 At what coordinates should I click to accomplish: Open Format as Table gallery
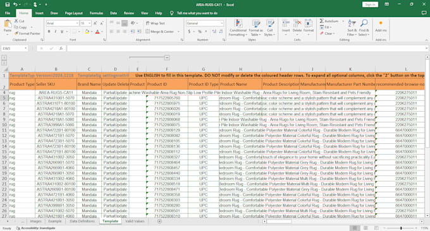(x=256, y=27)
